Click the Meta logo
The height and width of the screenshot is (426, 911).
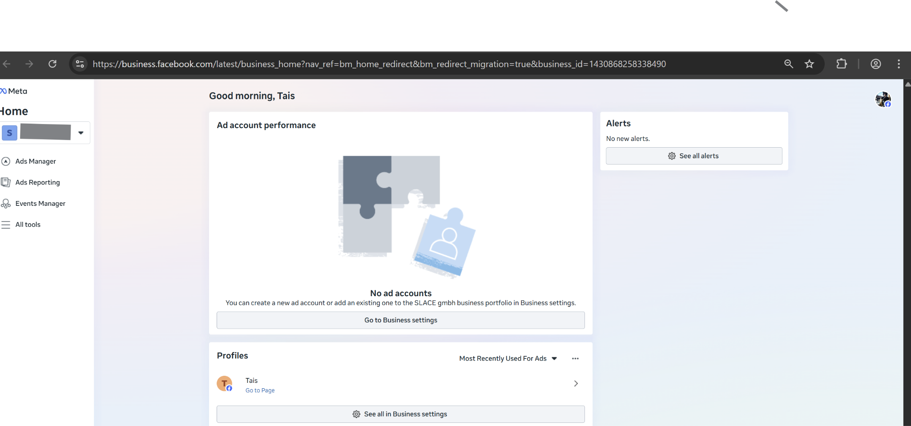coord(14,91)
